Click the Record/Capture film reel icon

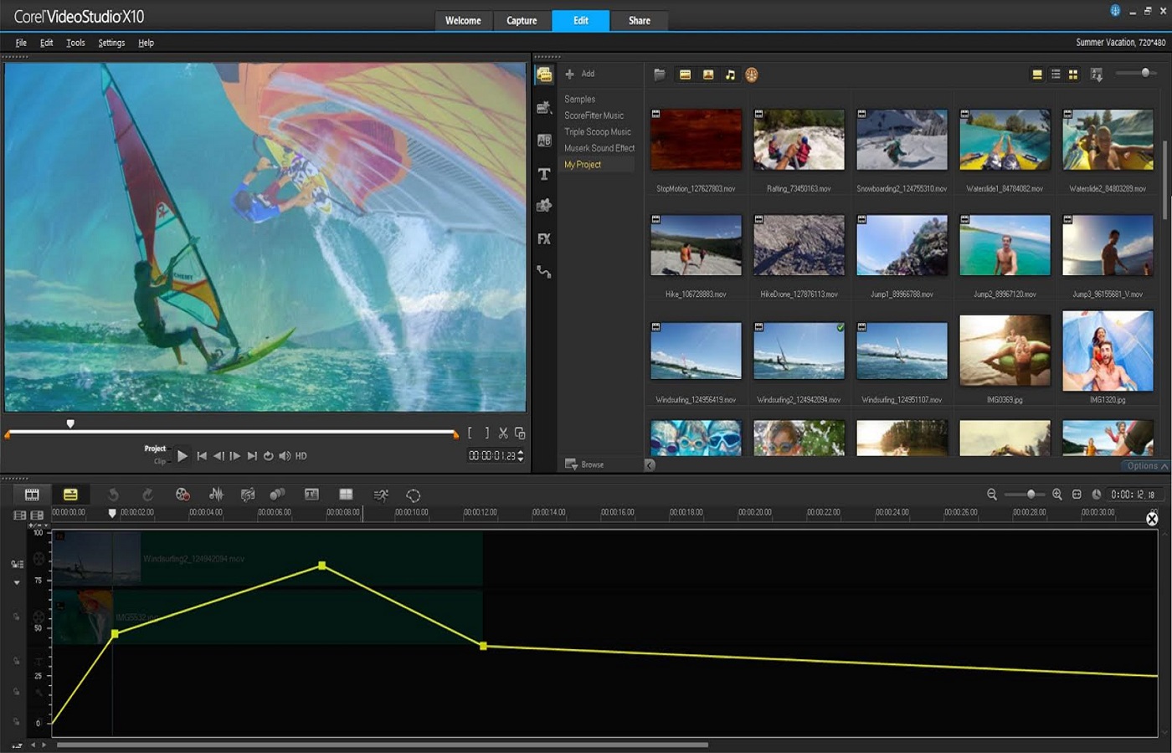pyautogui.click(x=182, y=494)
